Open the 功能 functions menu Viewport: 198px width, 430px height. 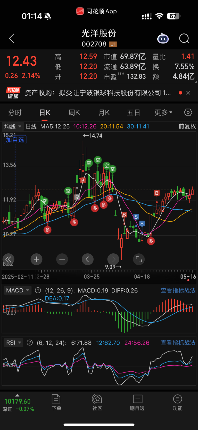point(177,402)
